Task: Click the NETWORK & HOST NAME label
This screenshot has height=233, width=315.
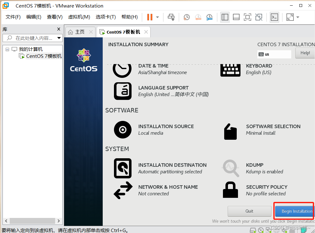Action: coord(168,187)
